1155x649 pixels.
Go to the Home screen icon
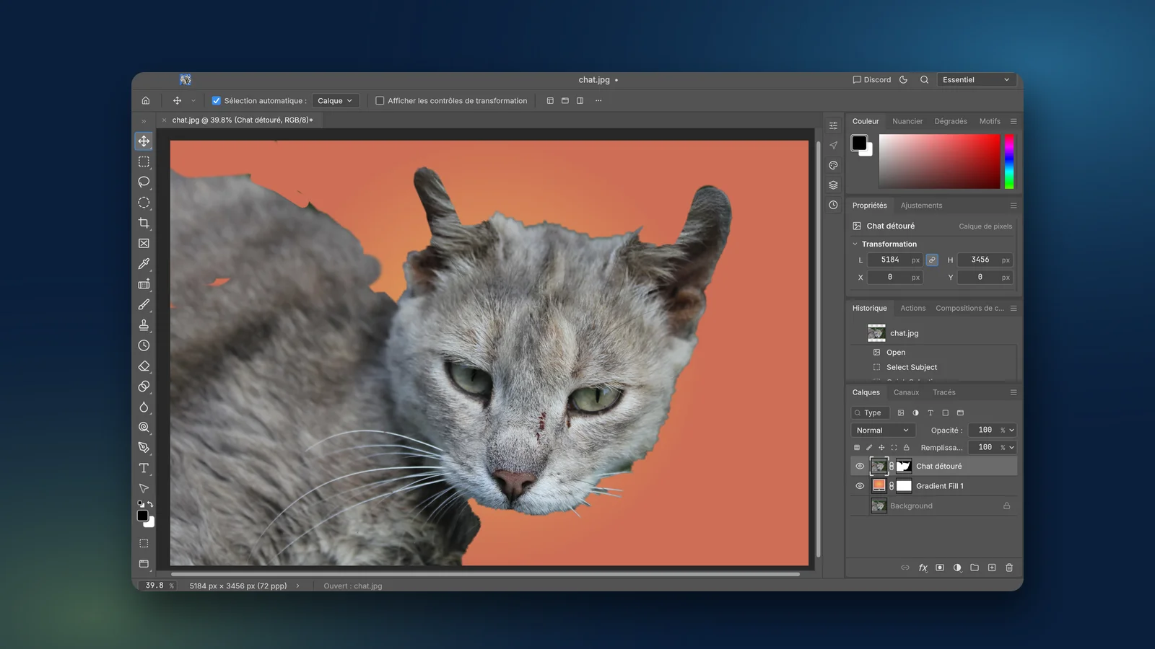(x=146, y=101)
